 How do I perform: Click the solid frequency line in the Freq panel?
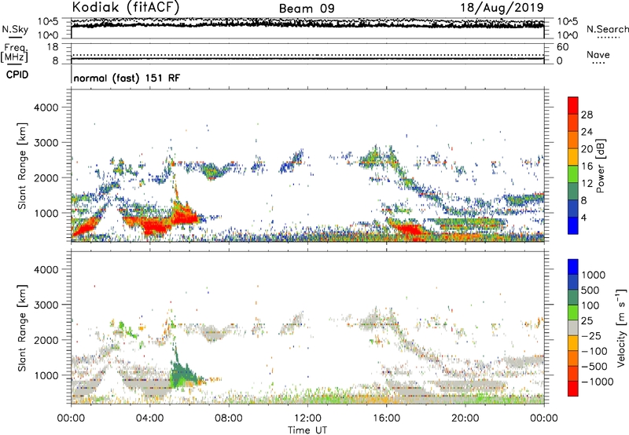click(307, 59)
